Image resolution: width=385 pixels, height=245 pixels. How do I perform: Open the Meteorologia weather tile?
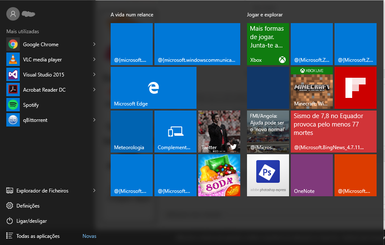(x=132, y=132)
